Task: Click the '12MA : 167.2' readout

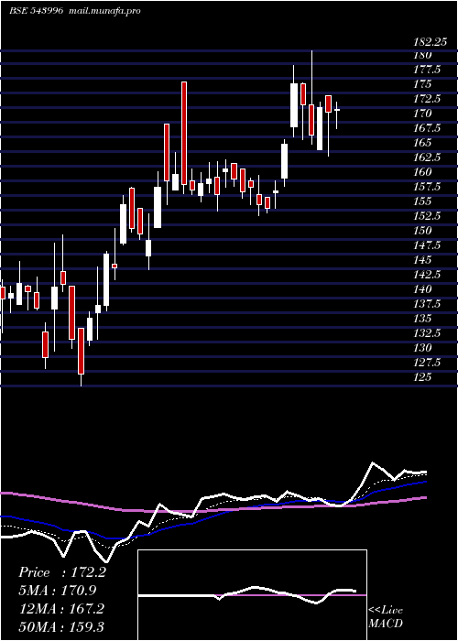Action: (x=61, y=609)
